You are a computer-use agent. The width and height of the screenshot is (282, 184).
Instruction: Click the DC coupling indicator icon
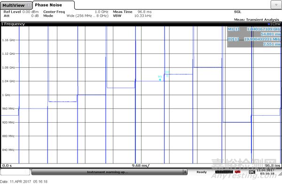point(252,172)
